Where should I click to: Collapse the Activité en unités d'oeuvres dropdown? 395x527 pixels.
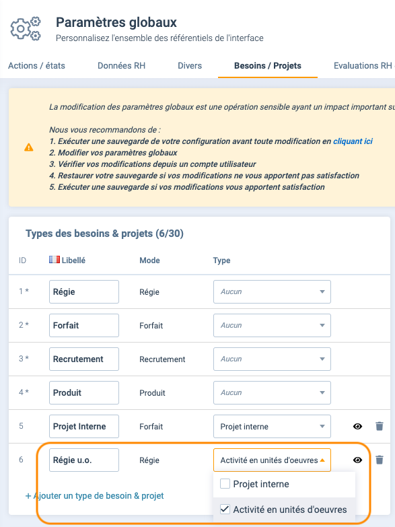(x=272, y=460)
